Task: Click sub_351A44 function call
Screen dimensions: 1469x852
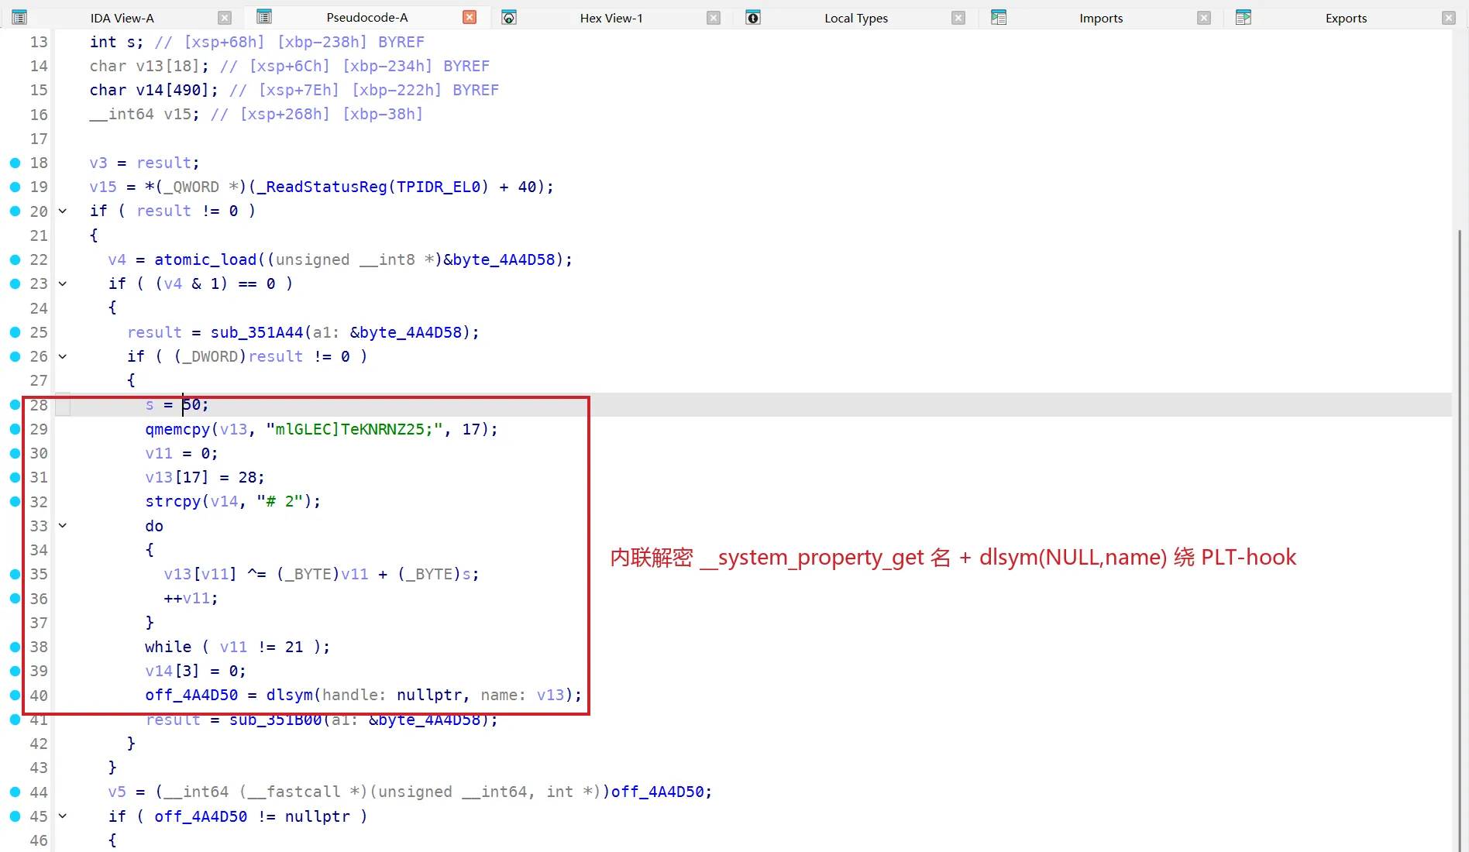Action: point(257,332)
